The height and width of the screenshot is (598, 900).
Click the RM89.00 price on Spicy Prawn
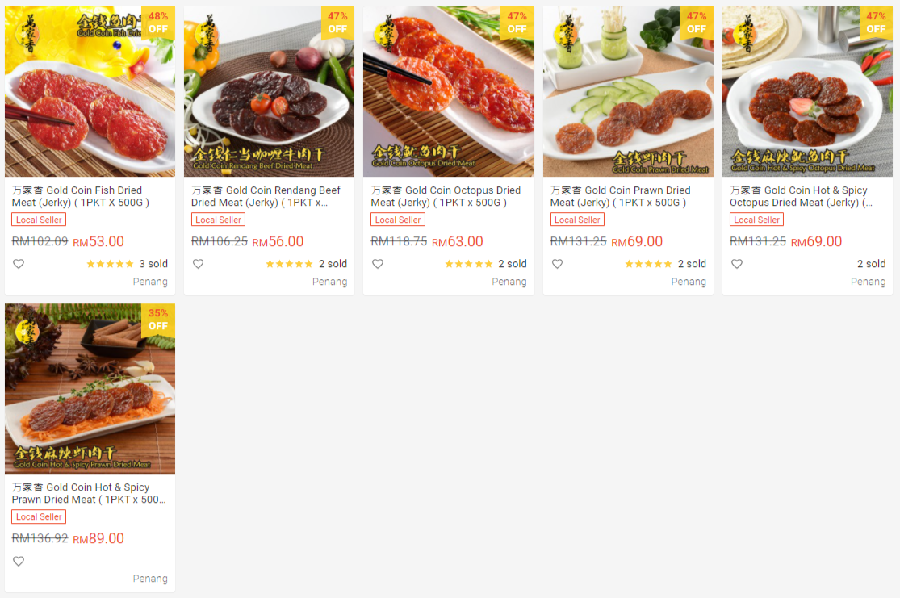pyautogui.click(x=98, y=538)
